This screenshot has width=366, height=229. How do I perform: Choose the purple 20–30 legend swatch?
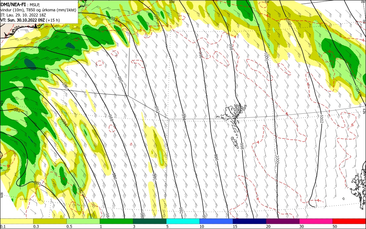tap(283, 221)
